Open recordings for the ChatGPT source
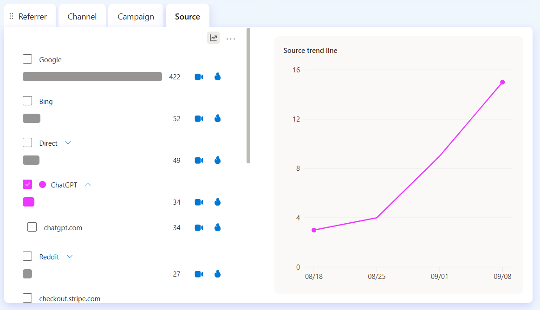Screen dimensions: 540x310 (199, 202)
